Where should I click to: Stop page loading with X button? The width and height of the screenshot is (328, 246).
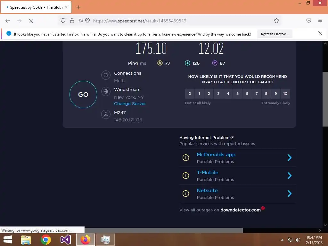(31, 21)
